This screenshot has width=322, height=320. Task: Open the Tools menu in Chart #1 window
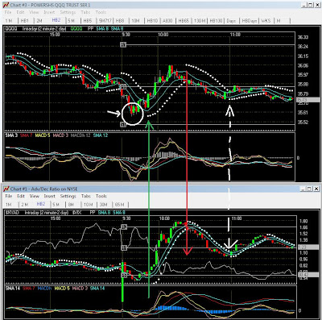(101, 196)
